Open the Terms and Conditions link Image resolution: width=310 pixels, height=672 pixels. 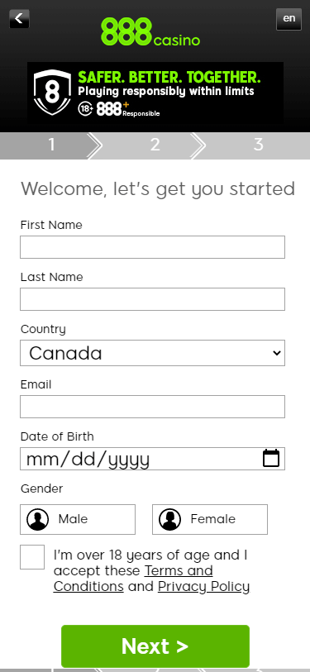coord(133,579)
